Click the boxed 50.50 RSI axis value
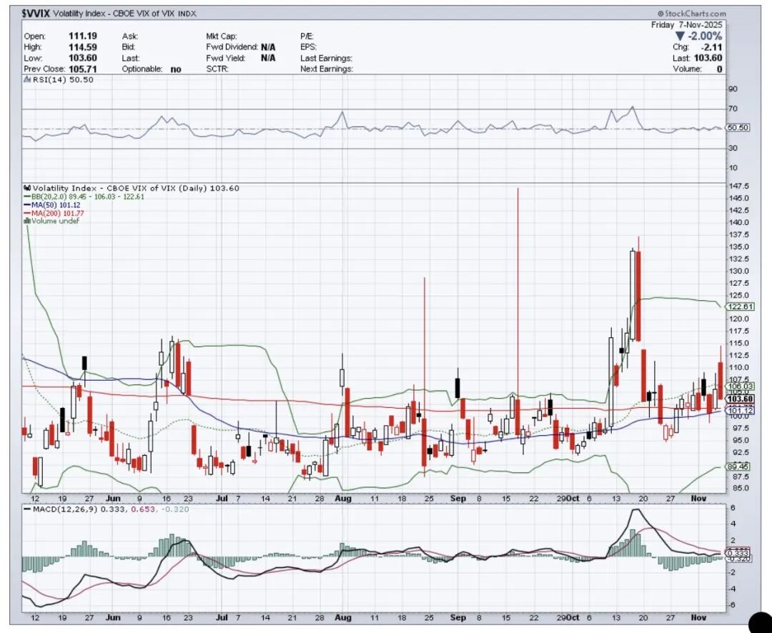 [x=738, y=127]
